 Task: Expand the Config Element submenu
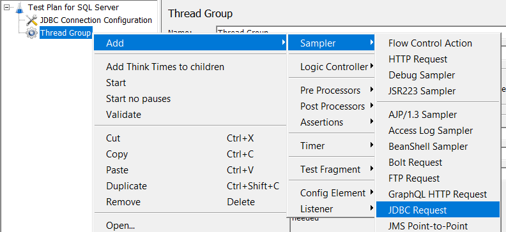(331, 193)
